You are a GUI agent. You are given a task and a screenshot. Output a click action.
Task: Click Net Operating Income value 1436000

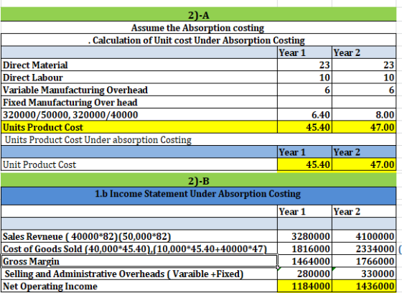point(364,286)
